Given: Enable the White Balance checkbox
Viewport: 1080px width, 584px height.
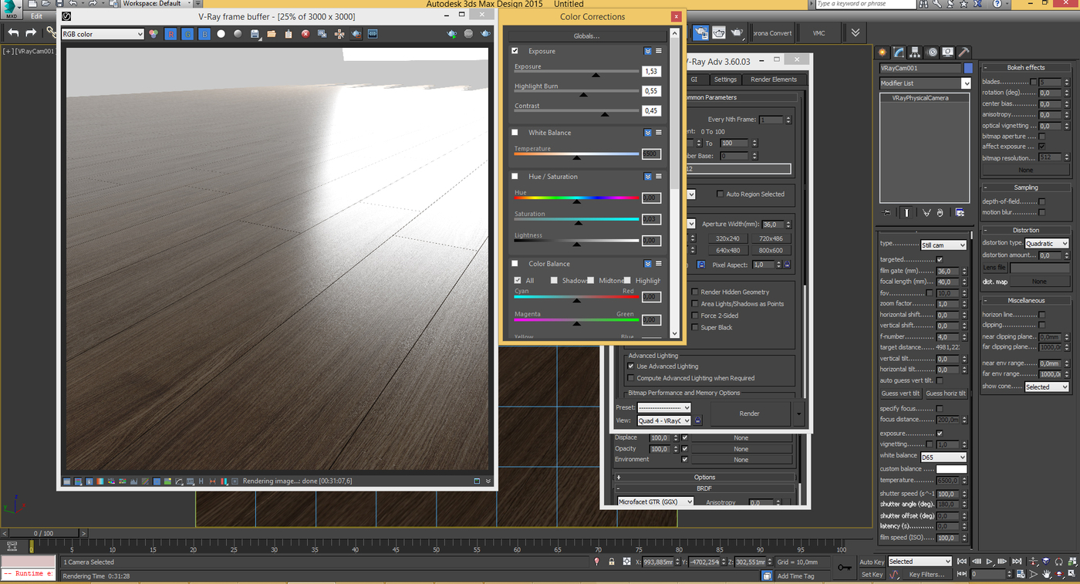Looking at the screenshot, I should tap(515, 133).
